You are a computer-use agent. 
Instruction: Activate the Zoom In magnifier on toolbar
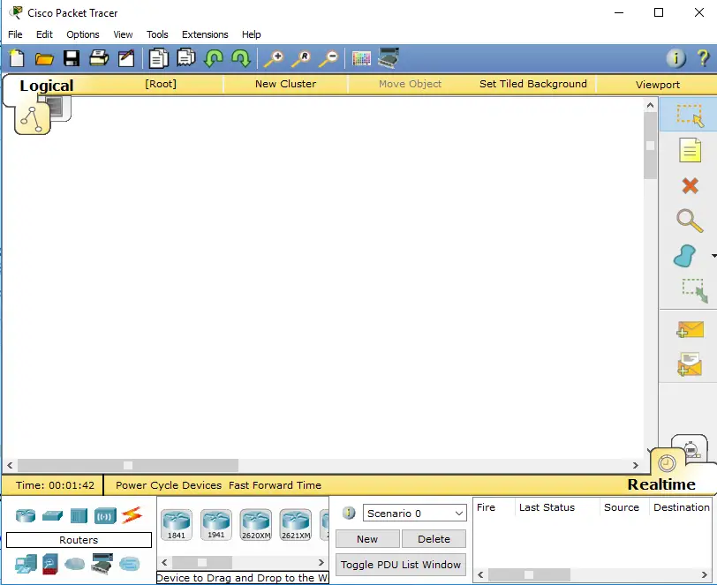(274, 58)
